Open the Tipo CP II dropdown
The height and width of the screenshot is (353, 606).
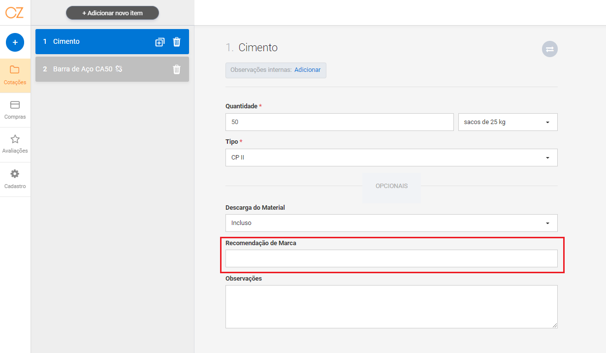click(x=391, y=158)
